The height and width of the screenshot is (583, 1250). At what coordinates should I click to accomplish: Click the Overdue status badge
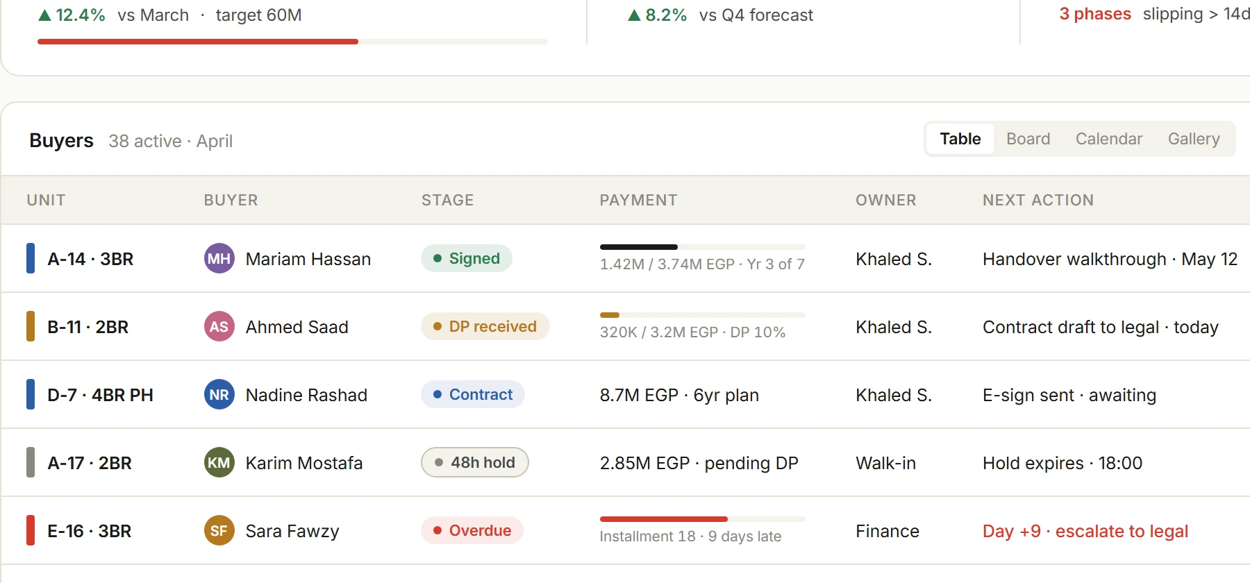click(472, 530)
